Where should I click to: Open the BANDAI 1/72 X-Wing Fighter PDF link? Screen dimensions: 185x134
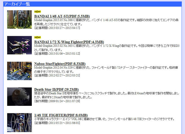(69, 42)
